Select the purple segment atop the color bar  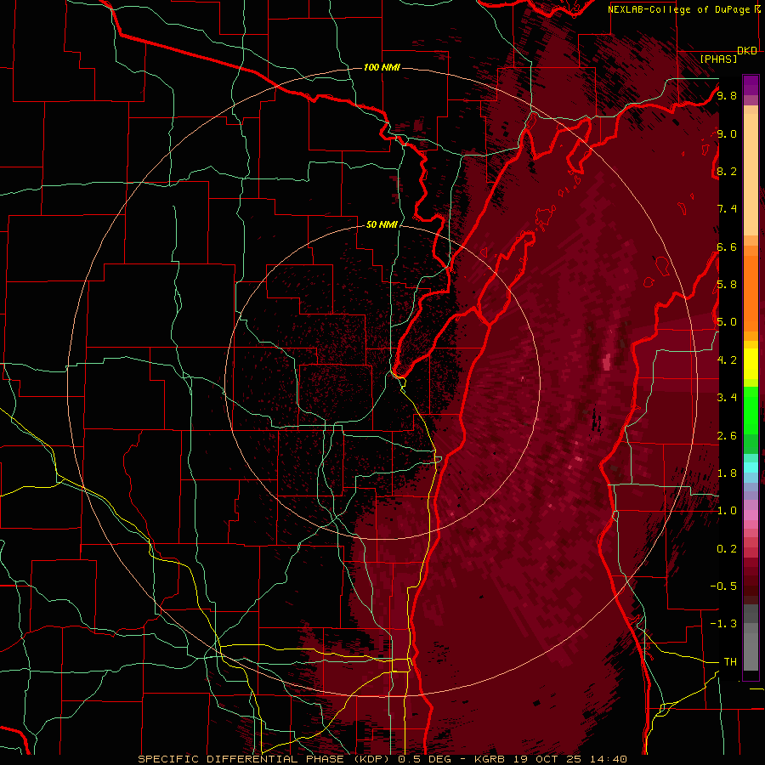point(751,85)
